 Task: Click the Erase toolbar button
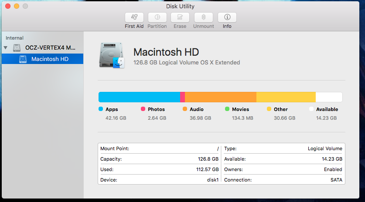tap(180, 17)
